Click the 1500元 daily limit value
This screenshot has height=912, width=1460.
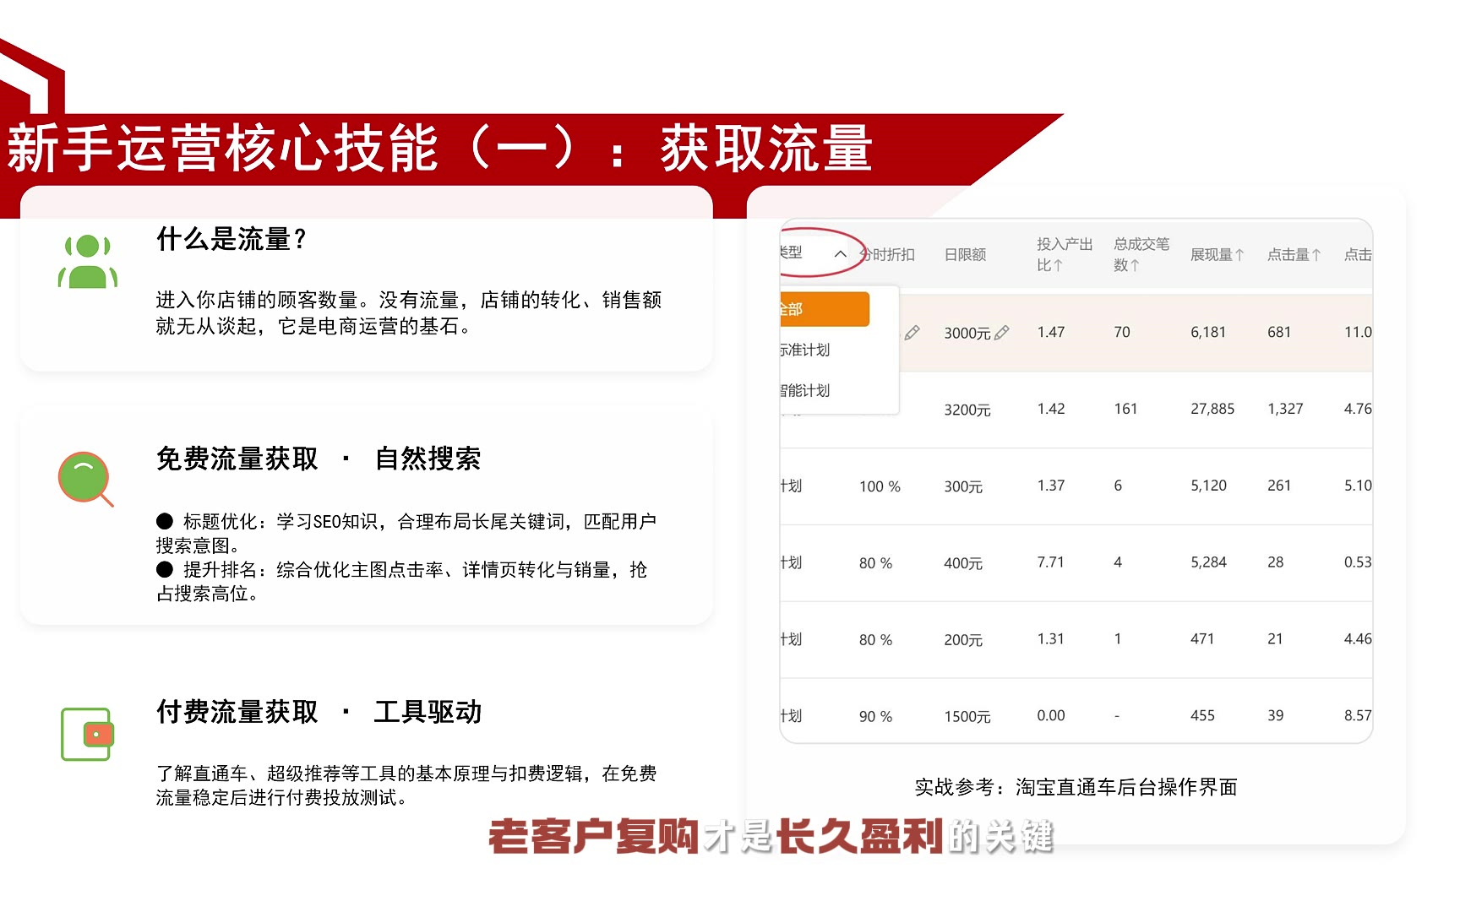pyautogui.click(x=967, y=717)
